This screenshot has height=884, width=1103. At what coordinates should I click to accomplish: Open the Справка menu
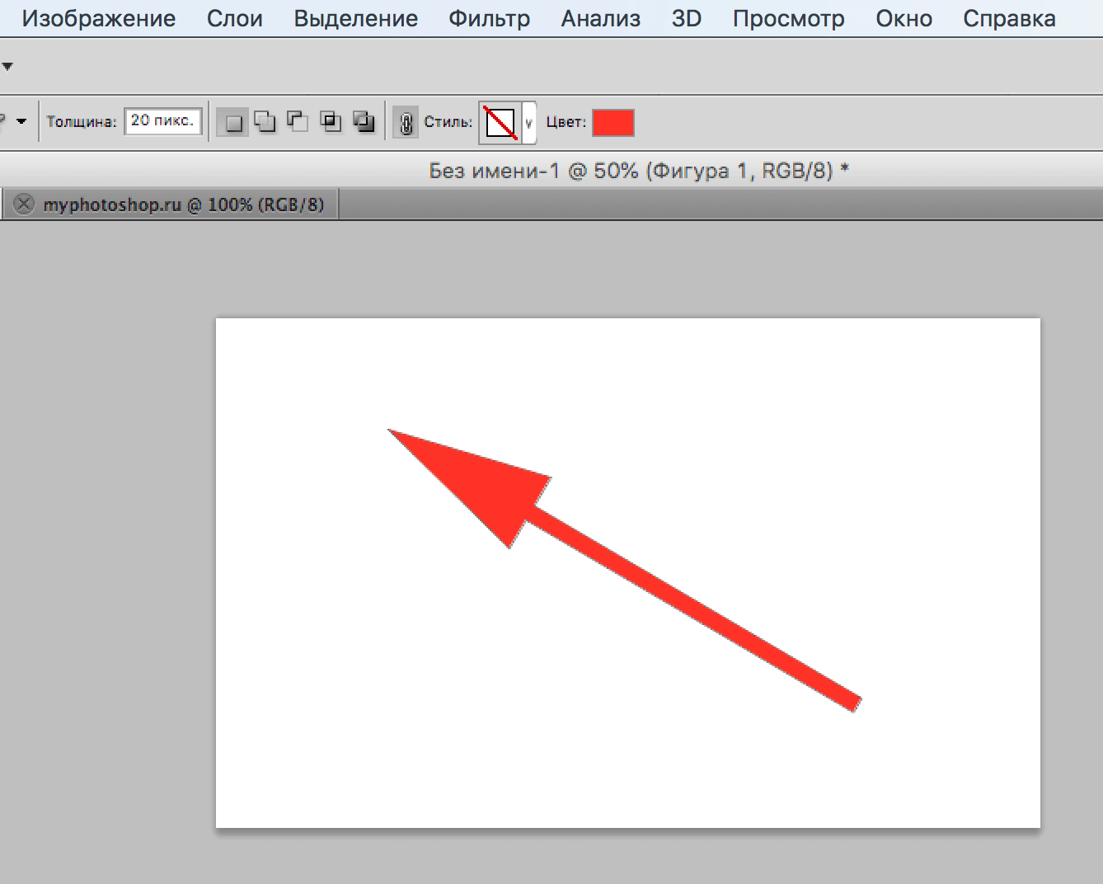(1009, 18)
